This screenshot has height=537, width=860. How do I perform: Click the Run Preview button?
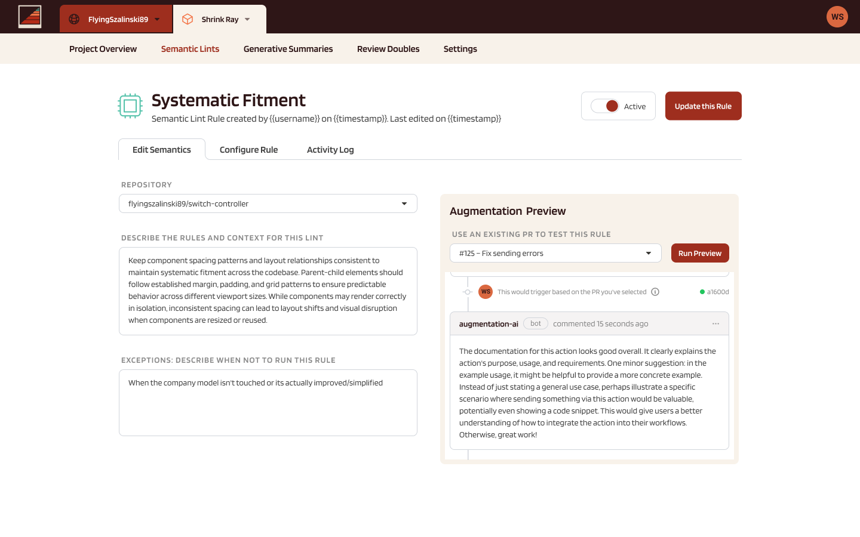(700, 253)
